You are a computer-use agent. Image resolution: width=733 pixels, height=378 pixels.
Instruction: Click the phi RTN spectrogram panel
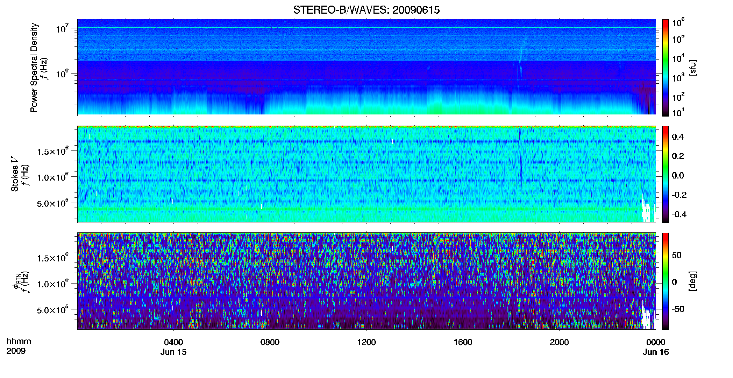(366, 281)
